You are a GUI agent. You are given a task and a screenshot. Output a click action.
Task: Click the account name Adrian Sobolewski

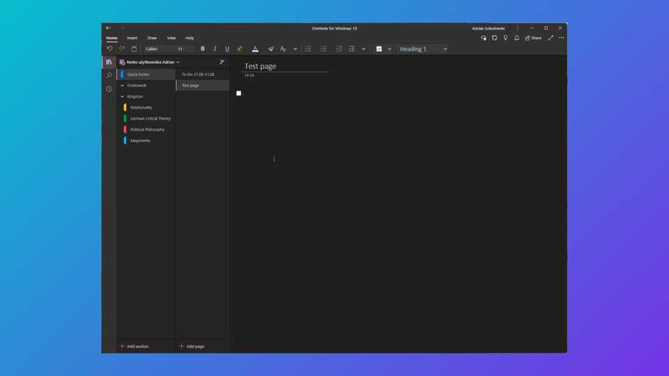coord(488,28)
